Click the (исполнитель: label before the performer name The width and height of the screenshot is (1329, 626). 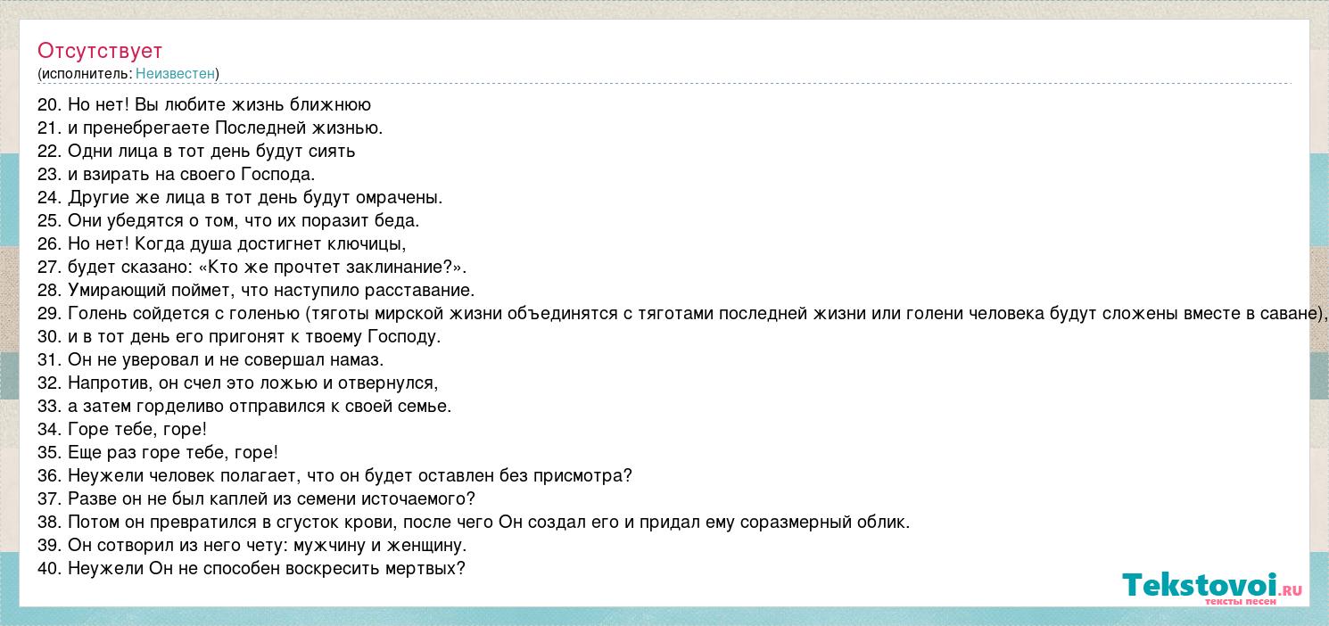click(x=85, y=74)
